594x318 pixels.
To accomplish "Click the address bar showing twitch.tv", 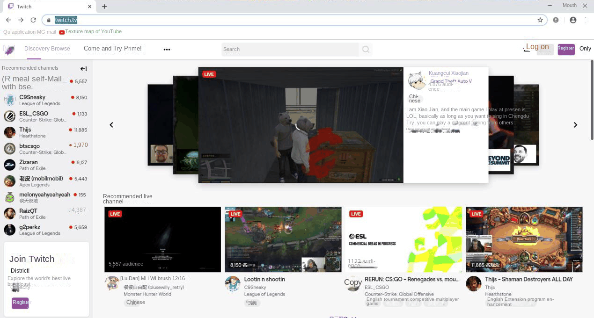I will tap(66, 20).
